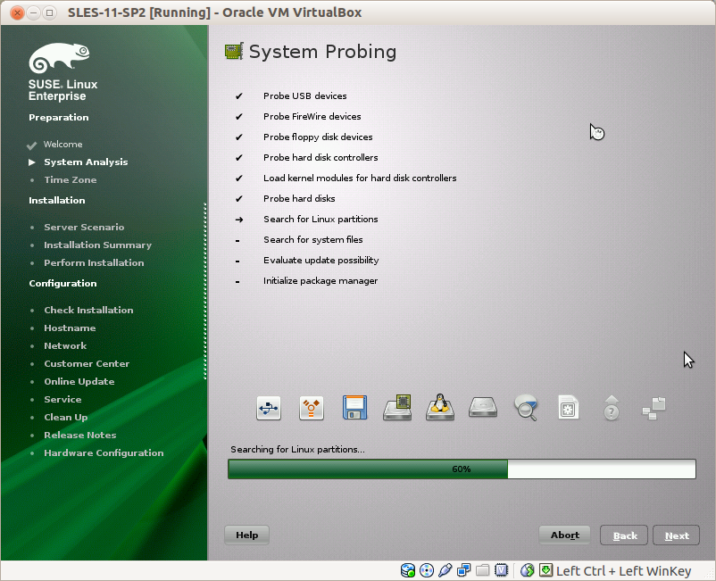This screenshot has height=581, width=716.
Task: Click Server Scenario in the sidebar
Action: point(84,228)
